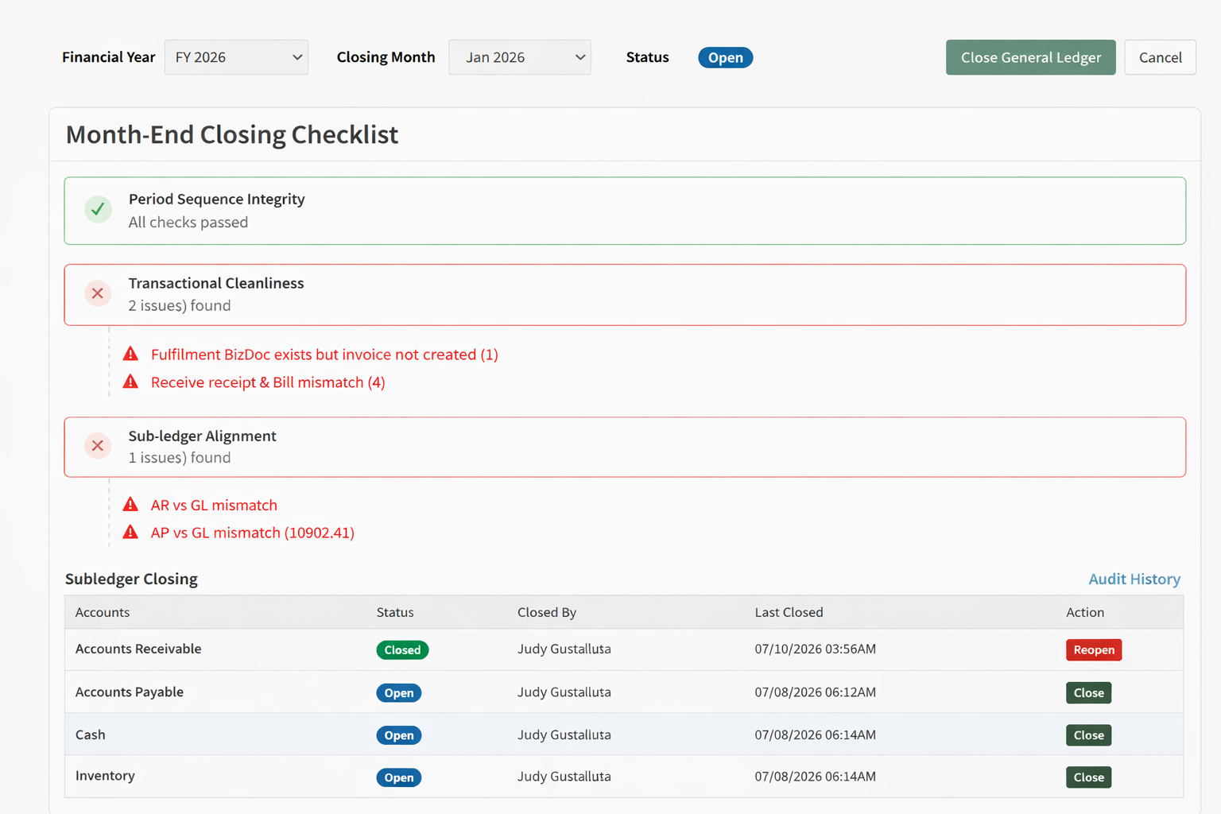Screen dimensions: 1221x814
Task: Click the "1 issues) found" text
Action: click(x=180, y=458)
